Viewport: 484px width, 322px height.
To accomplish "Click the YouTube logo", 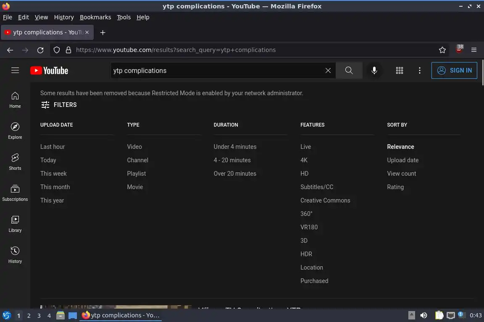I will pos(49,70).
